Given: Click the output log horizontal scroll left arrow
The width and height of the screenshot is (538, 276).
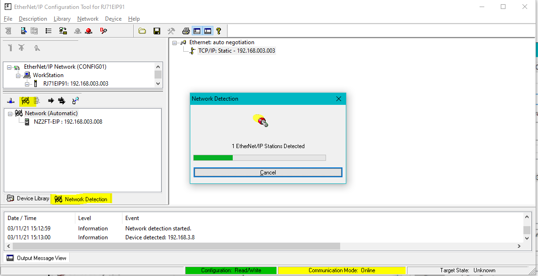Looking at the screenshot, I should (8, 246).
